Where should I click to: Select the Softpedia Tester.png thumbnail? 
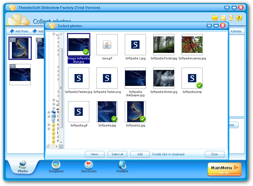coord(107,78)
